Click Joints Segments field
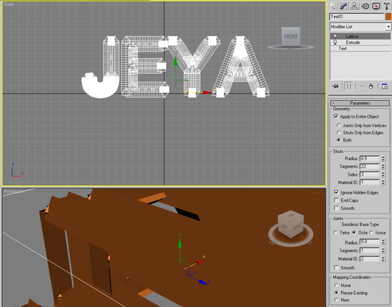The width and height of the screenshot is (392, 307). (370, 250)
